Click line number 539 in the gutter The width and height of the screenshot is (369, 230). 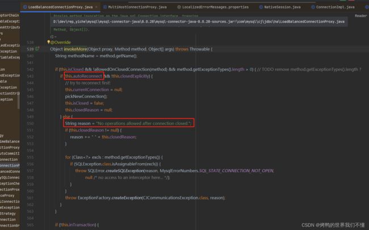30,49
